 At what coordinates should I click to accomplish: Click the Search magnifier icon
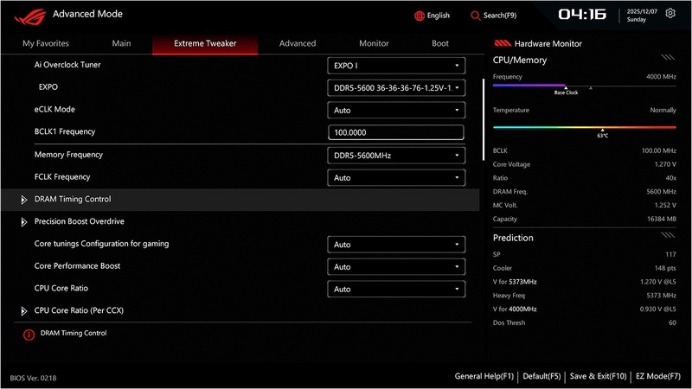[475, 16]
